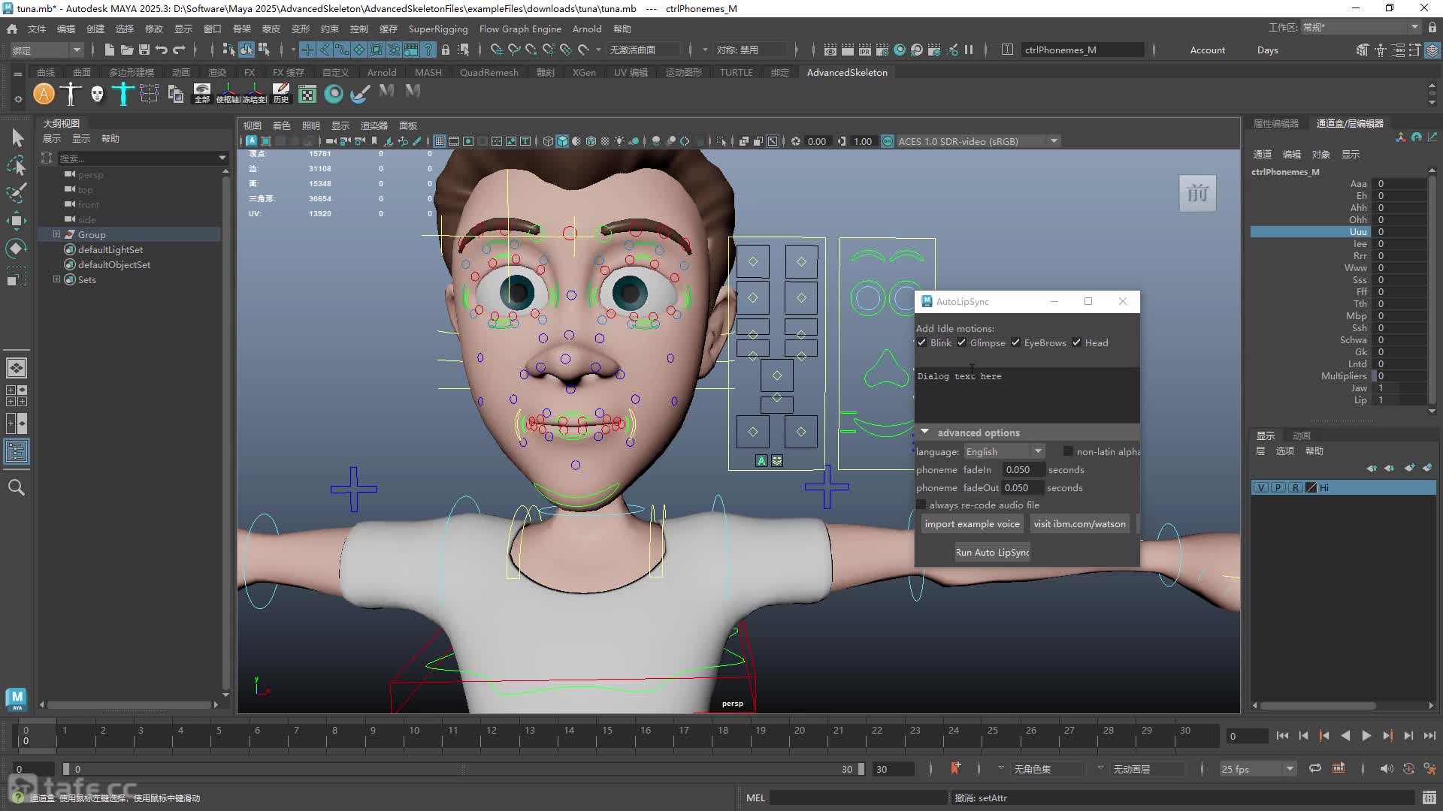Select the Move tool in left toolbox

coord(17,221)
